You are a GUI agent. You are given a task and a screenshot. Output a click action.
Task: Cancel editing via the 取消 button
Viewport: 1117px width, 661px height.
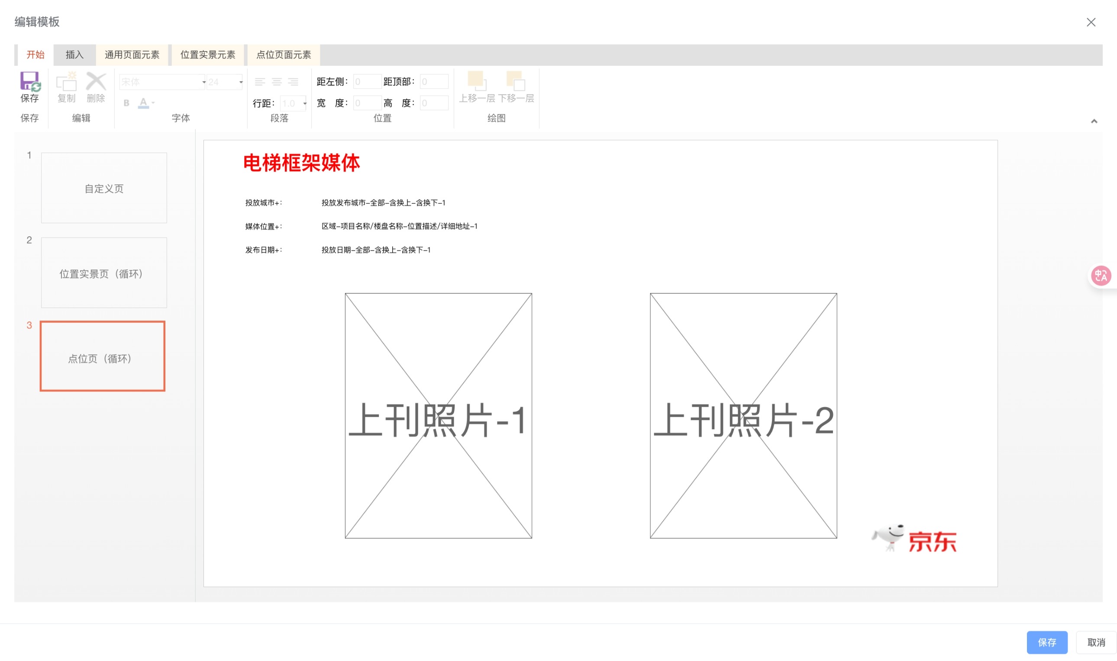coord(1097,642)
